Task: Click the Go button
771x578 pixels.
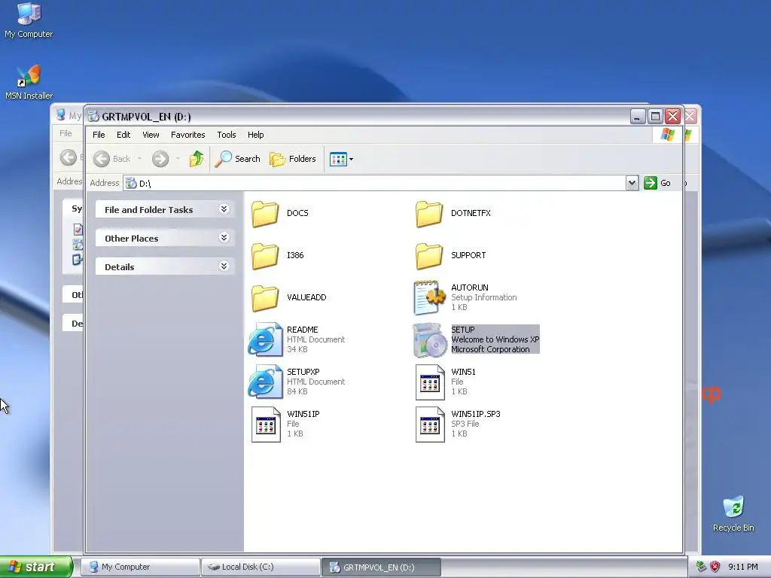Action: tap(657, 183)
